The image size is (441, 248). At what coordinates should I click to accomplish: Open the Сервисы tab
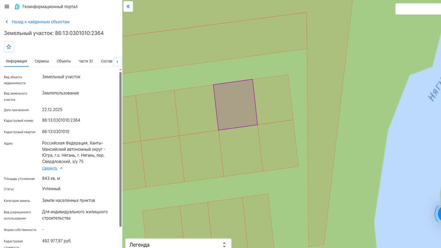tap(42, 61)
